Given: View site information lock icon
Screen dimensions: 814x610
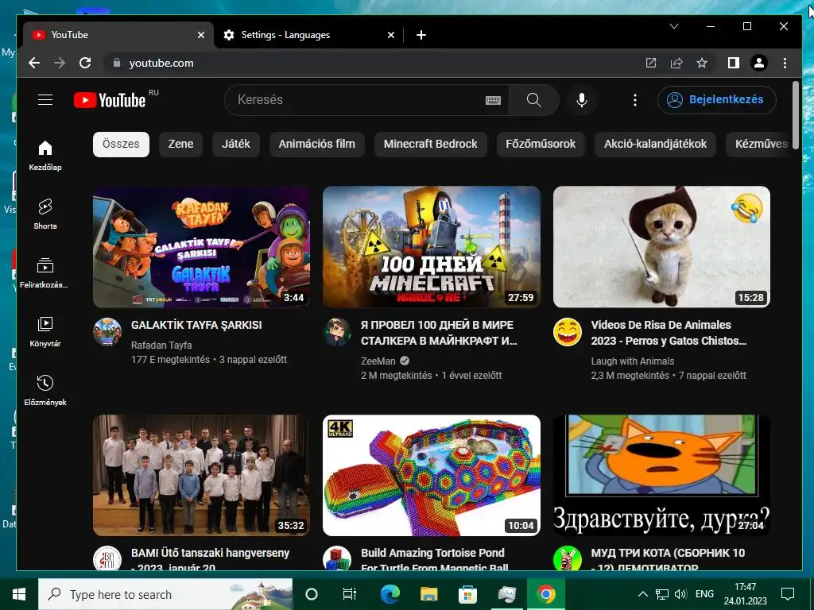Looking at the screenshot, I should pos(117,63).
